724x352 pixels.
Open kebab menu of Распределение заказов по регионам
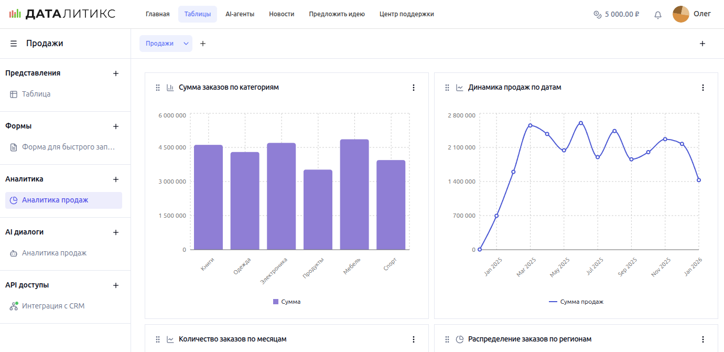click(x=703, y=339)
